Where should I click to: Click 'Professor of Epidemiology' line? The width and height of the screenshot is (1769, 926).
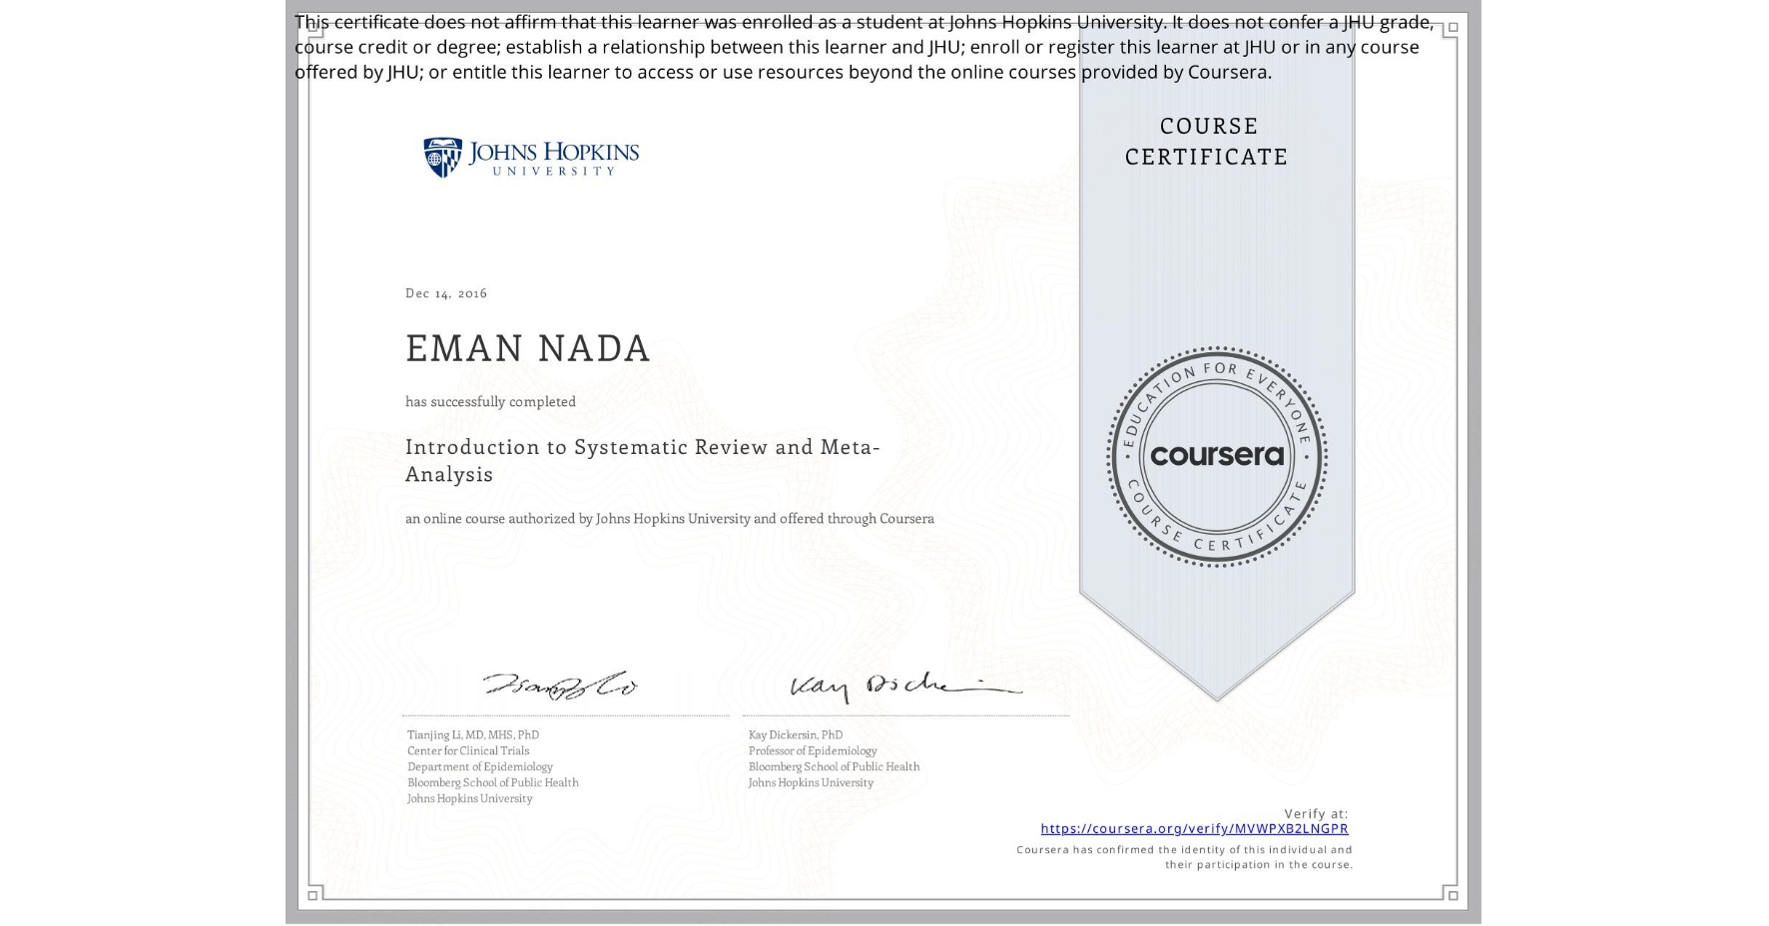point(813,751)
